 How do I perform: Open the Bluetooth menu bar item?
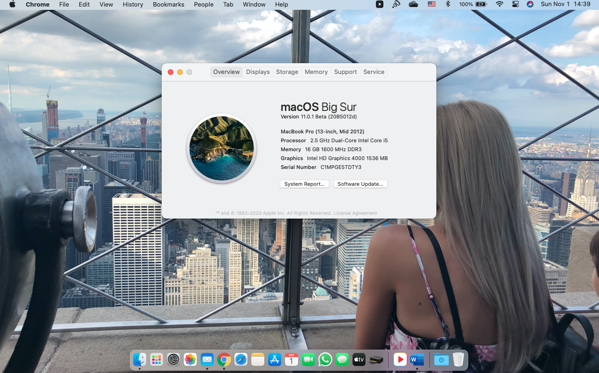tap(448, 4)
